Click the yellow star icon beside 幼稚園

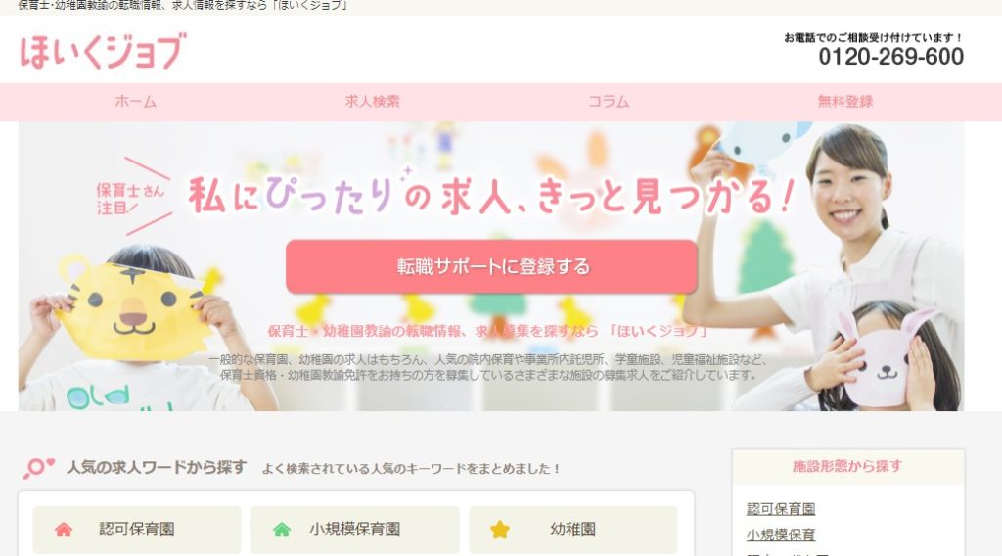tap(500, 530)
